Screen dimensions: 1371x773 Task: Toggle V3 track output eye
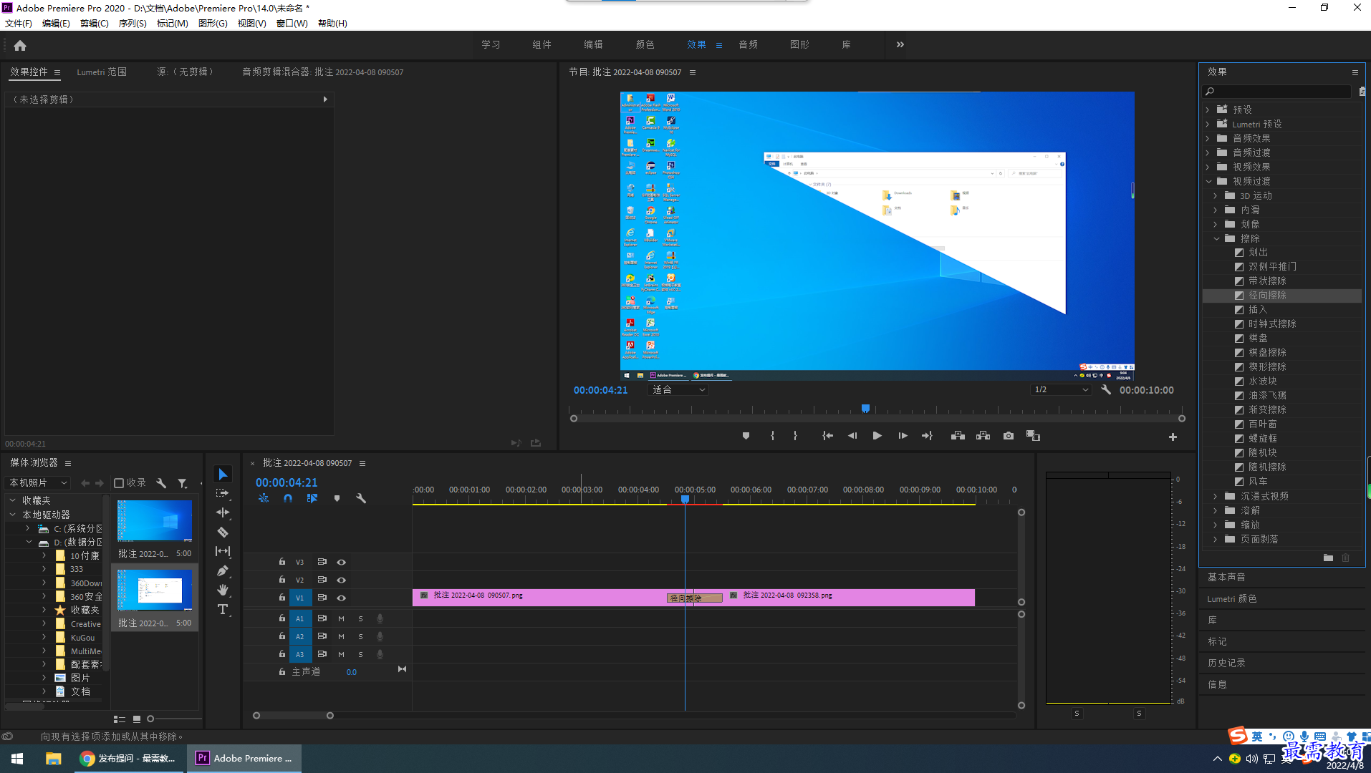point(342,562)
